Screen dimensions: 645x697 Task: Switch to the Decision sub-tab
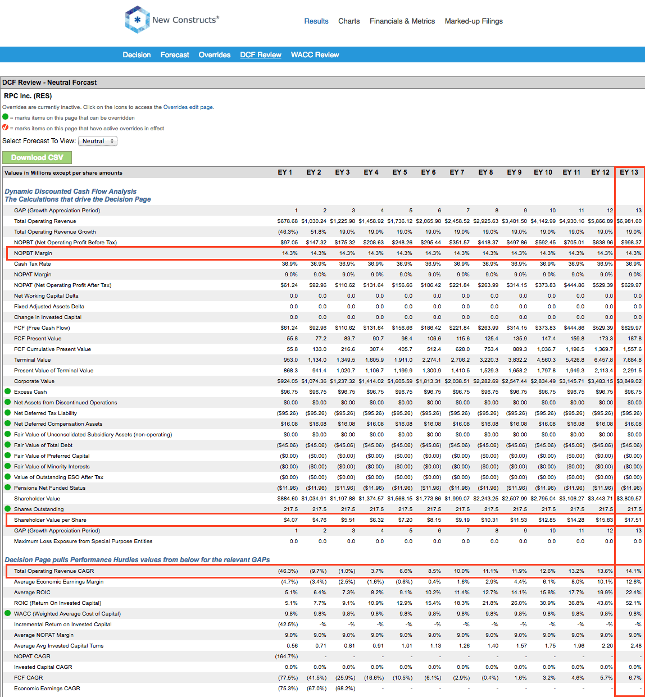point(137,54)
